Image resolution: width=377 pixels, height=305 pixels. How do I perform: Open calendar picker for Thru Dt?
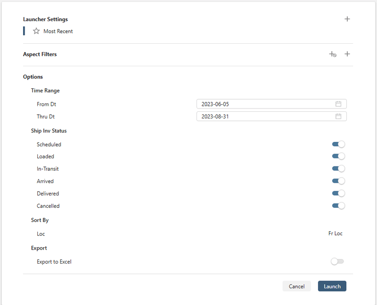338,116
